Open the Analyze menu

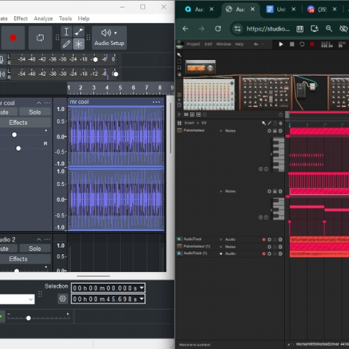[x=43, y=19]
